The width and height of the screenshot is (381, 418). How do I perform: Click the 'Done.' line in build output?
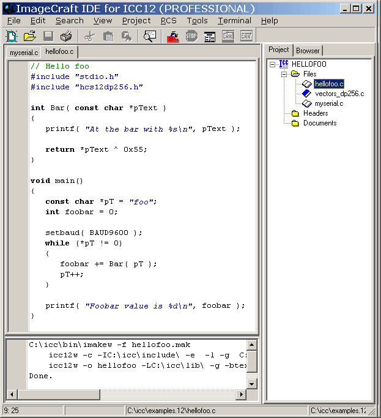(40, 376)
